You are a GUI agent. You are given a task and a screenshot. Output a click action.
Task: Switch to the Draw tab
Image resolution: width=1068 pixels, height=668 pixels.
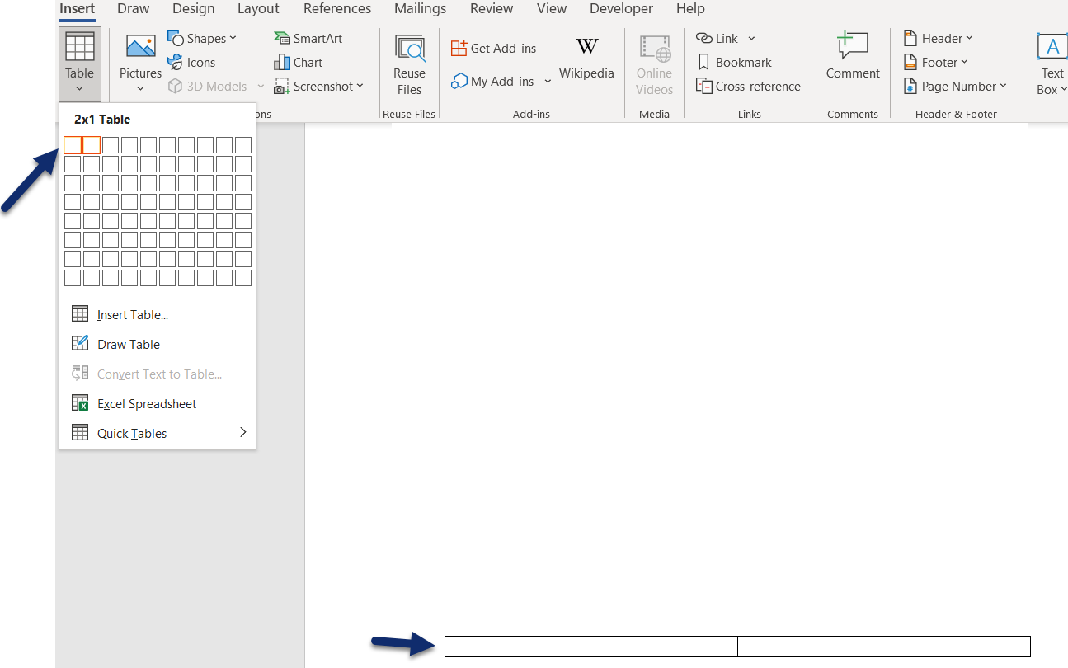(134, 9)
